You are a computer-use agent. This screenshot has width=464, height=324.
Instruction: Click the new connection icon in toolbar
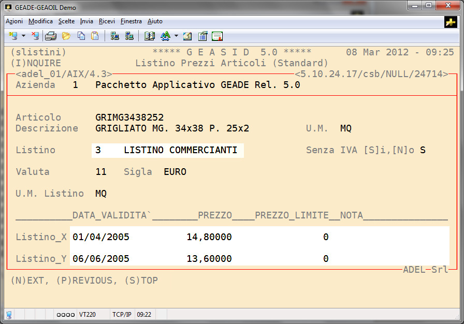click(x=13, y=36)
